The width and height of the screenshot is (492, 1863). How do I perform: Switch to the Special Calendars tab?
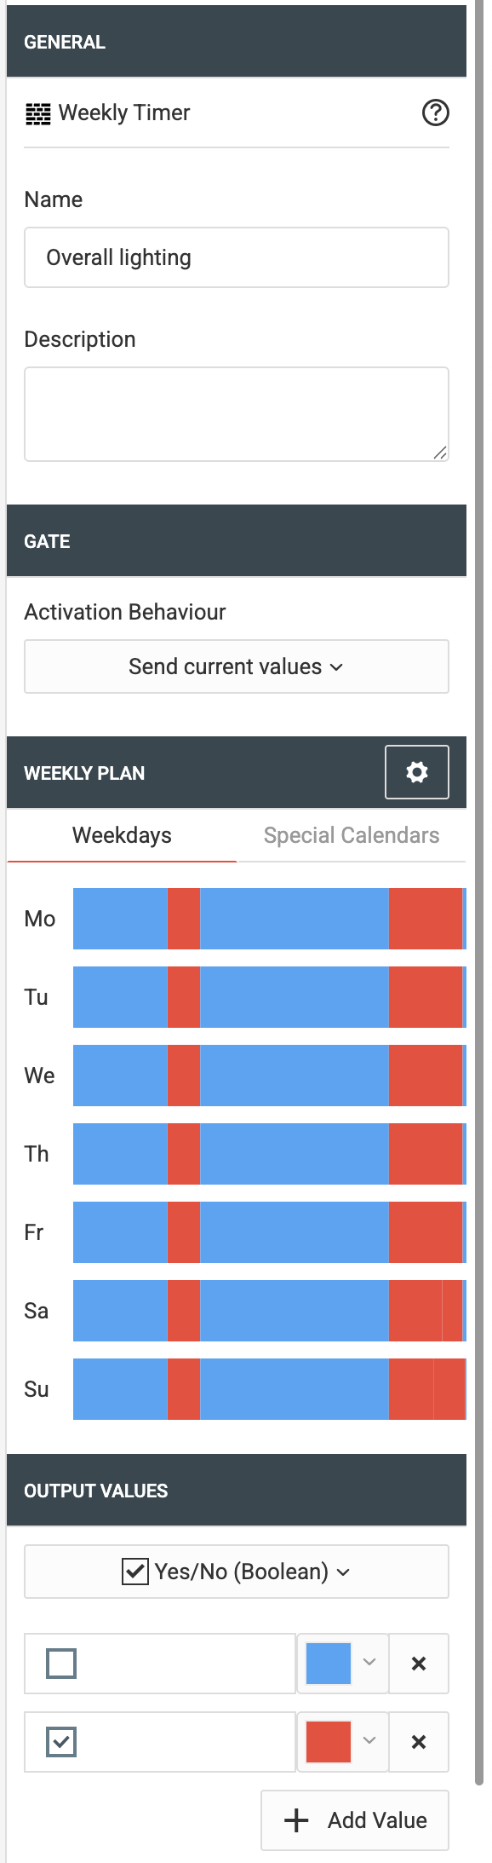click(352, 835)
